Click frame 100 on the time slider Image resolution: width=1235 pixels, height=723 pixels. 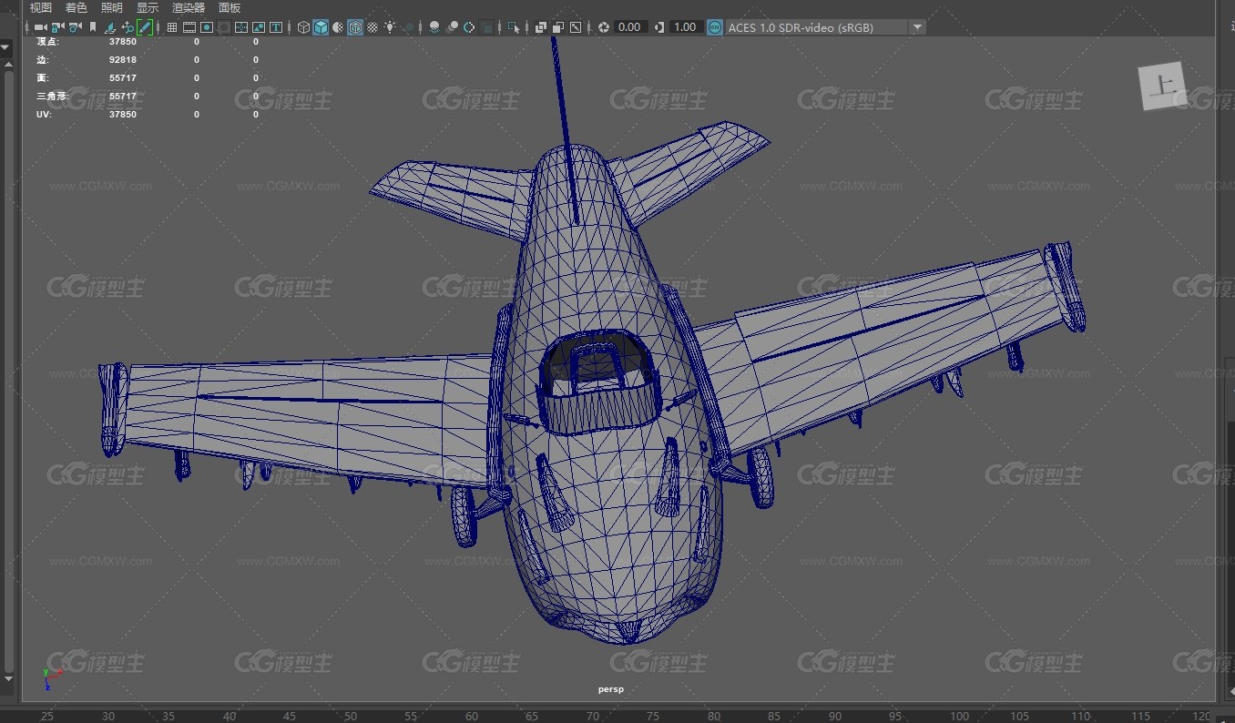tap(959, 717)
